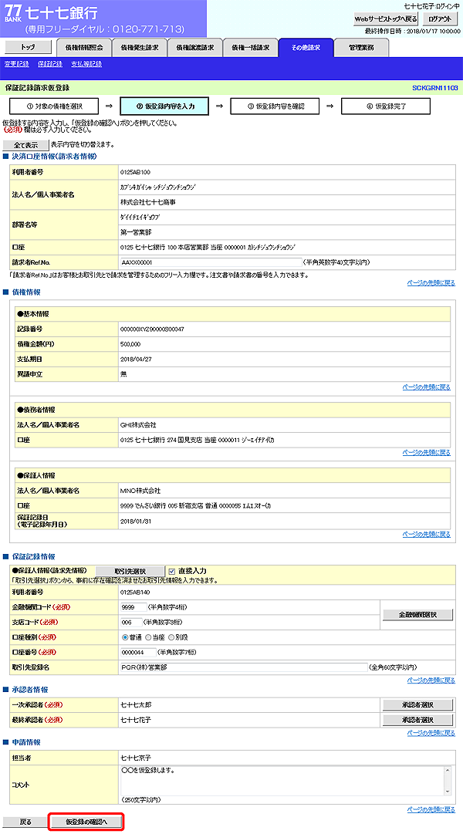
Task: Click step box ③ 仮登録内容を確認
Action: click(x=275, y=106)
